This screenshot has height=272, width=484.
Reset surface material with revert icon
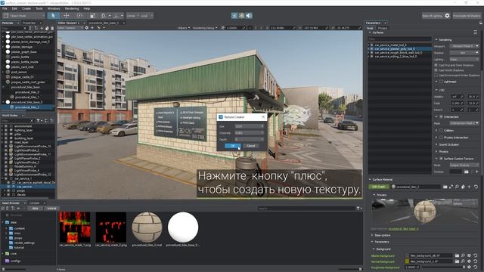click(476, 187)
